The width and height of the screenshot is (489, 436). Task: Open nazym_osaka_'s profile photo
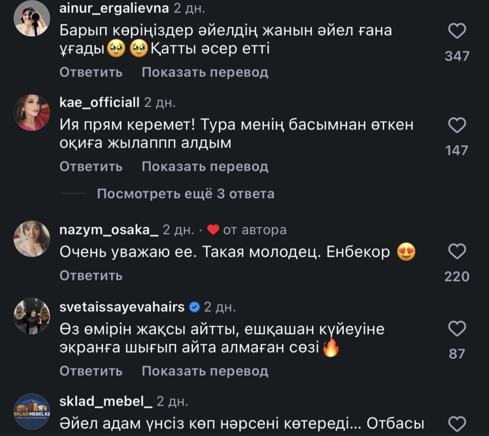tap(32, 239)
